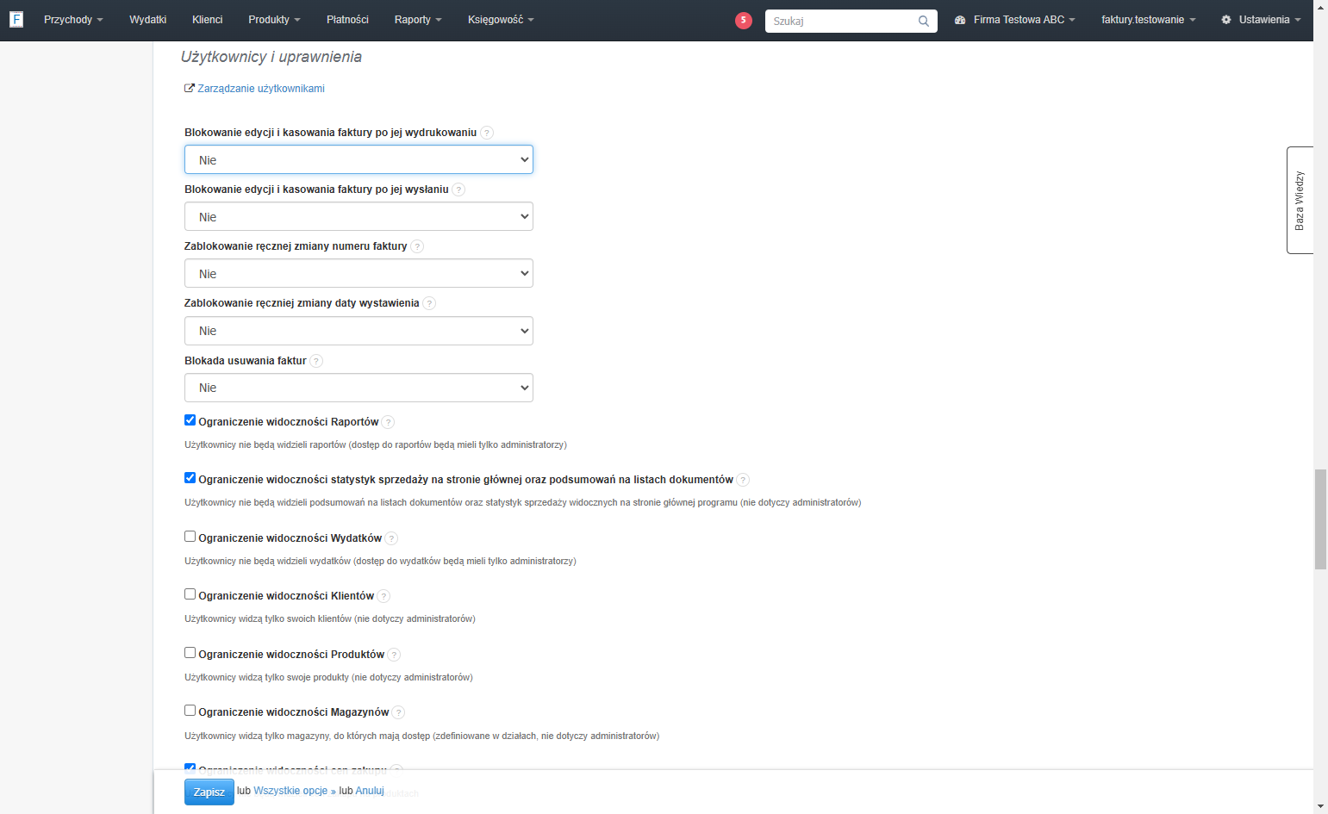This screenshot has width=1328, height=814.
Task: Enable 'Ograniczenie widoczności Wydatków' checkbox
Action: click(x=190, y=537)
